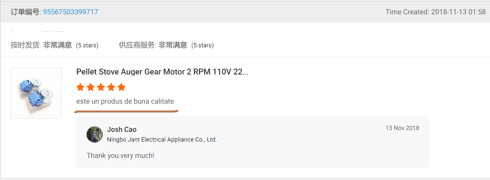490x180 pixels.
Task: Click the 13 Nov 2018 reply date
Action: tap(402, 128)
